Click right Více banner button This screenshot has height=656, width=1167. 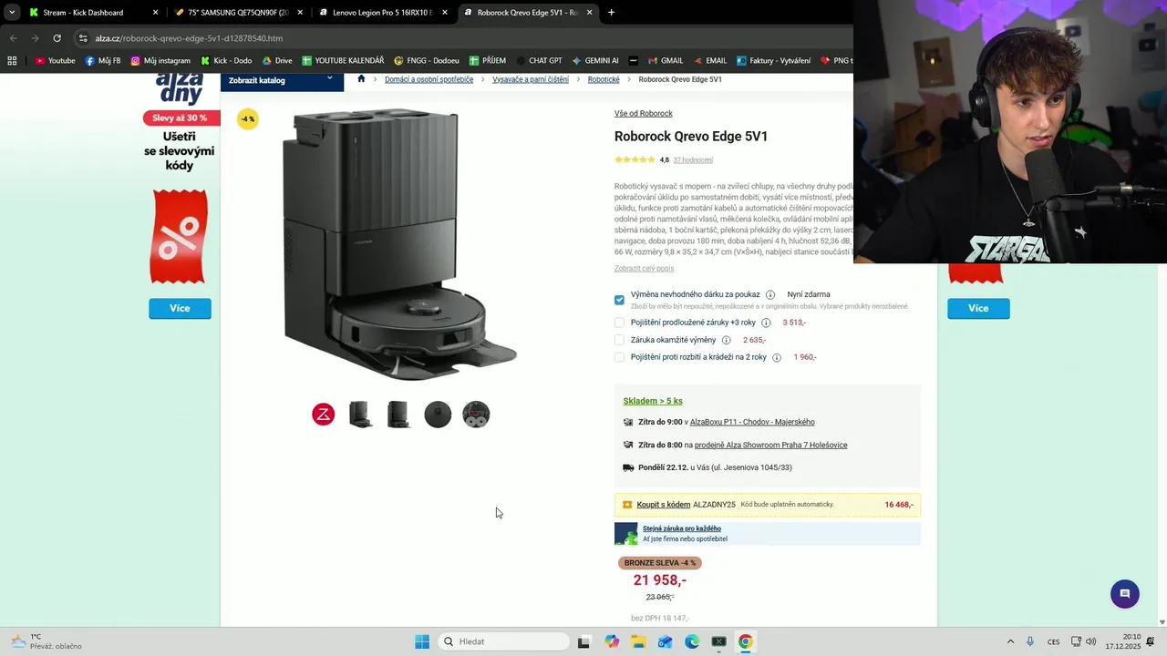click(978, 309)
